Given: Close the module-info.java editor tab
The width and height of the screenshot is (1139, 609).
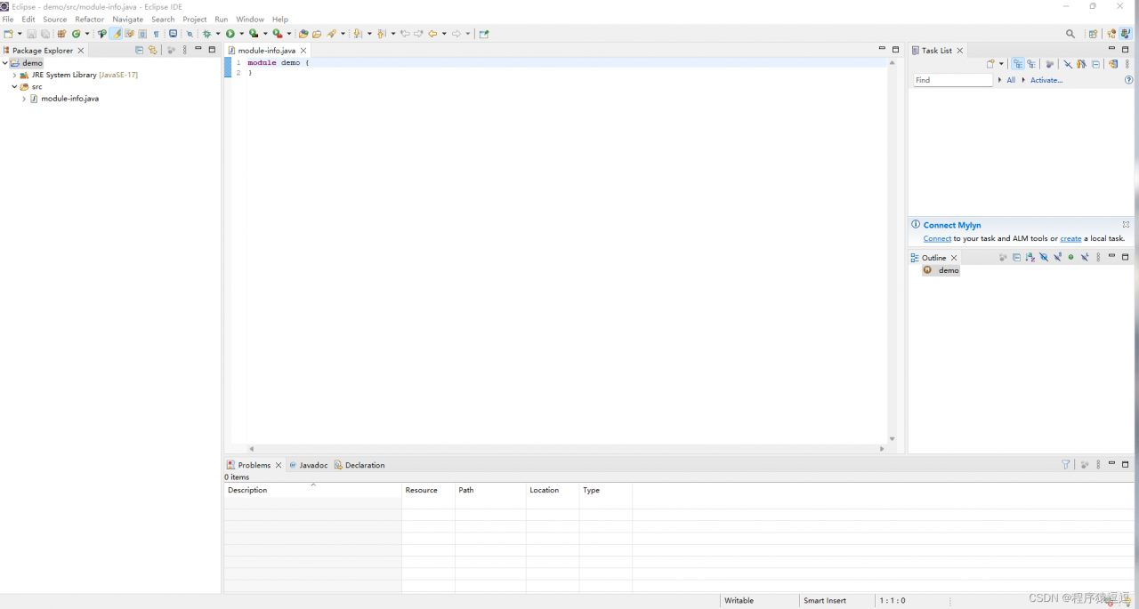Looking at the screenshot, I should point(303,51).
